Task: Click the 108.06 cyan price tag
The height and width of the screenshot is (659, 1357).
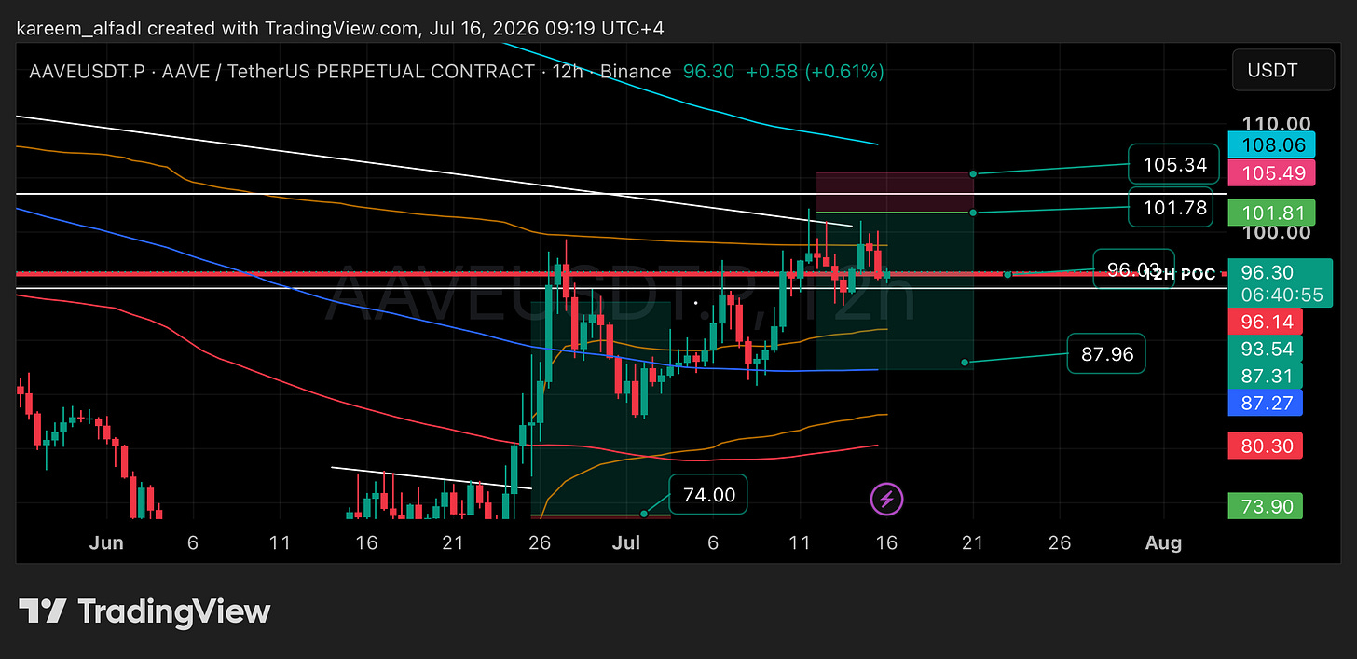Action: point(1271,145)
